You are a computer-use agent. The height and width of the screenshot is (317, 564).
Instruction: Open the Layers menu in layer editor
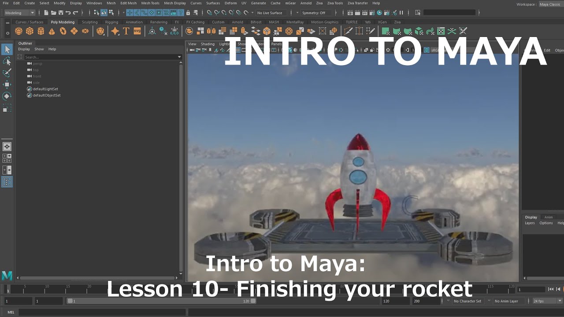click(530, 223)
